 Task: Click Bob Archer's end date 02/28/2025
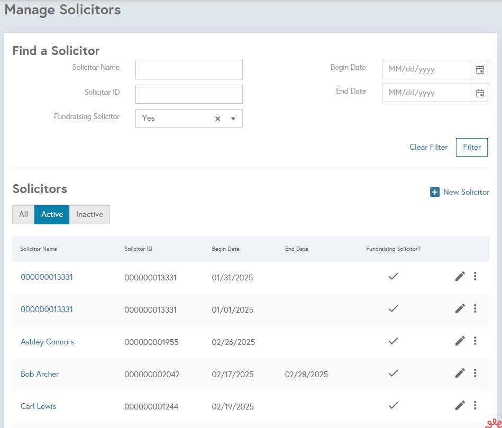tap(306, 375)
